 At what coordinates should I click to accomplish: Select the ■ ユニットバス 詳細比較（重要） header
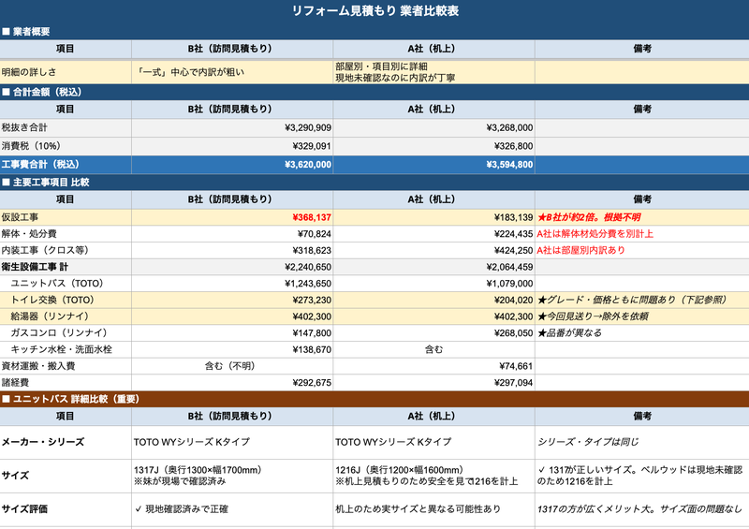[x=71, y=399]
